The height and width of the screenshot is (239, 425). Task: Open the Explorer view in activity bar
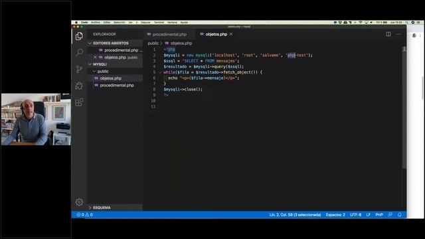point(79,36)
